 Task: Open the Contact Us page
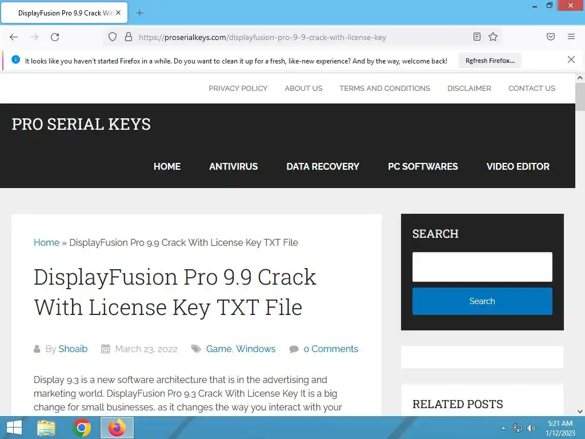click(x=532, y=89)
